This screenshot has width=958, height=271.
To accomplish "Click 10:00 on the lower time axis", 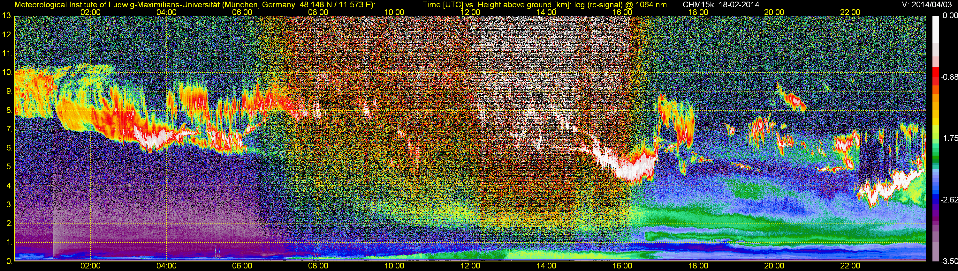I will (394, 266).
